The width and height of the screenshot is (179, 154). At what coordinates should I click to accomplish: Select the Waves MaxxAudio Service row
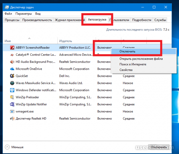point(35,83)
